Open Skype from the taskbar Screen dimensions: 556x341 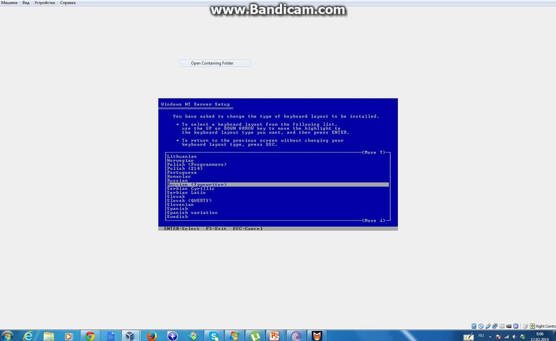[214, 336]
